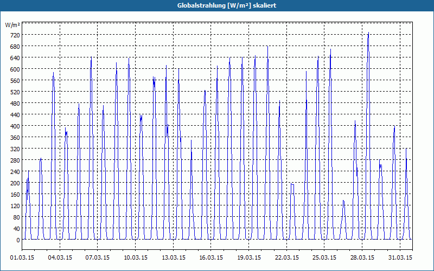Viewport: 434px width, 271px height.
Task: Click the 680 y-axis value
Action: point(15,46)
